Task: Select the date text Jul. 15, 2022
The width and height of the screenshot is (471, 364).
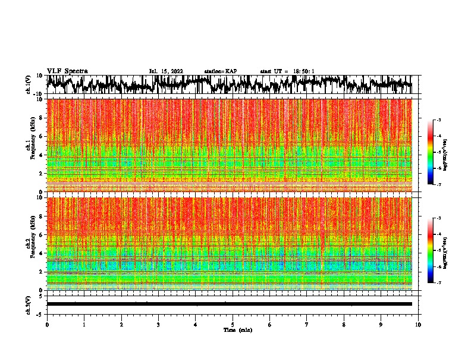Action: coord(166,71)
